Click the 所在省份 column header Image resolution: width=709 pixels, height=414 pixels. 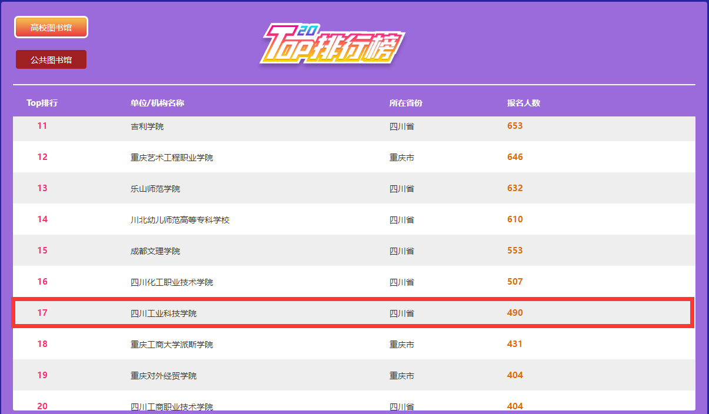[405, 103]
